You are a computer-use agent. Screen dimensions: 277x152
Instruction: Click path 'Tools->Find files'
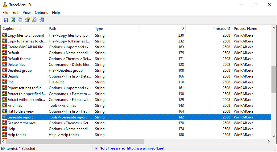[x=62, y=106]
